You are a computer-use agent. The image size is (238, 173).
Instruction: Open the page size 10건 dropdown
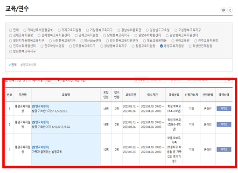click(x=53, y=80)
